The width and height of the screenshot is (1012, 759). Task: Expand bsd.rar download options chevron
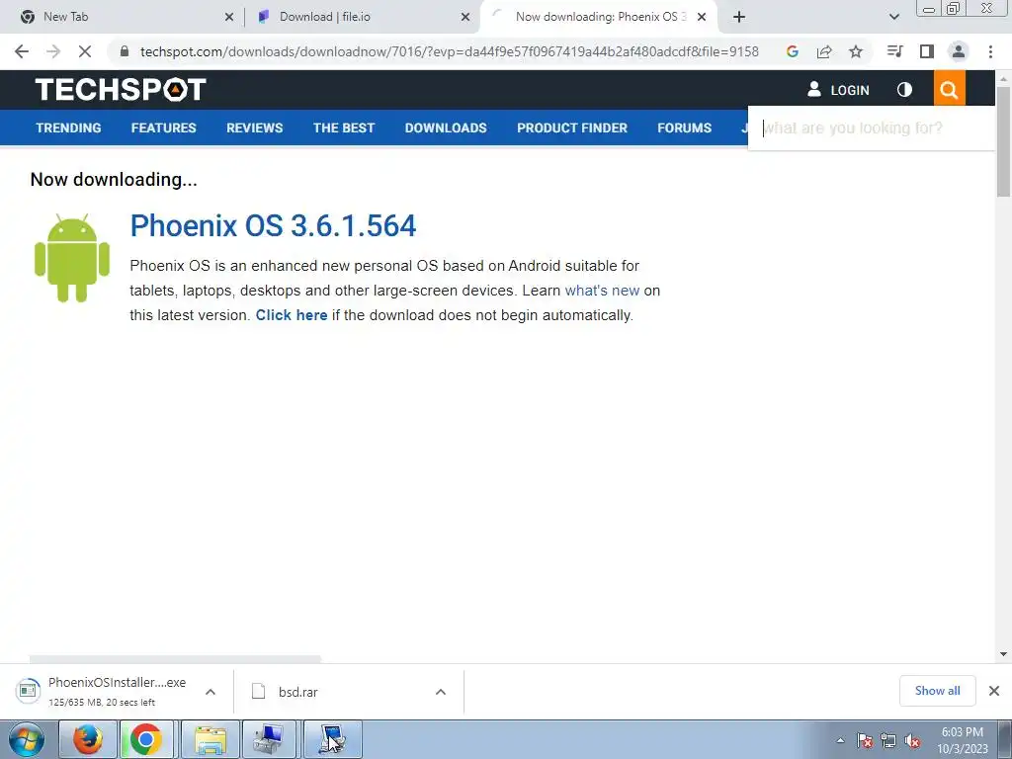[441, 692]
